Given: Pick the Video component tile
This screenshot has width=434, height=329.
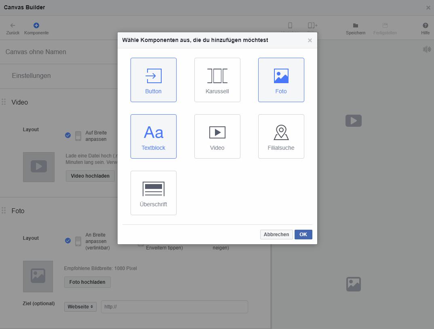Looking at the screenshot, I should 217,136.
